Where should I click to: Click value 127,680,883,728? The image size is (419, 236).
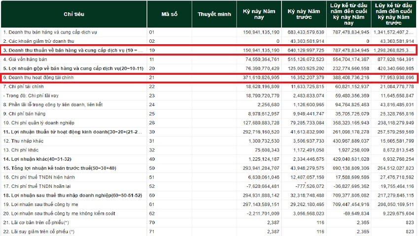point(261,123)
